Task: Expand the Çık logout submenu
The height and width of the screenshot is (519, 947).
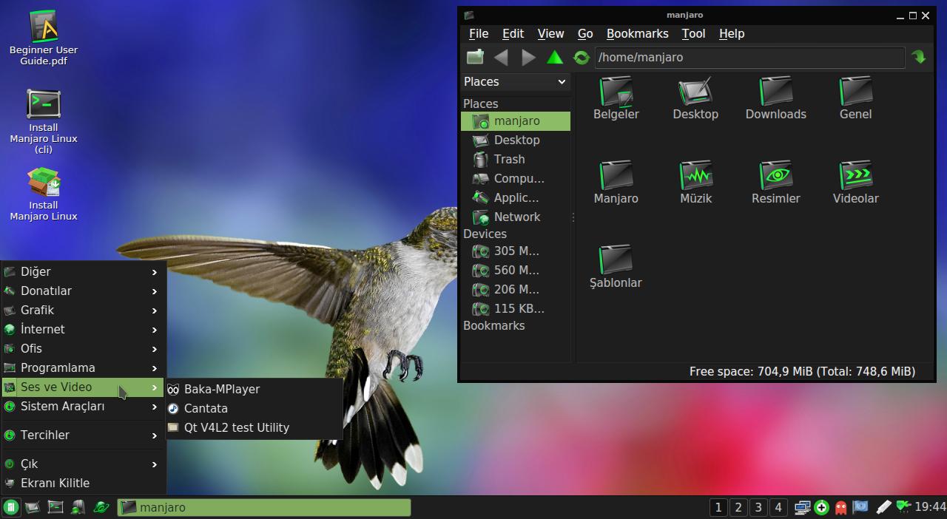Action: tap(83, 464)
